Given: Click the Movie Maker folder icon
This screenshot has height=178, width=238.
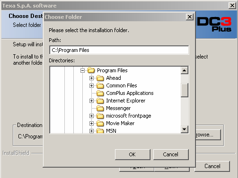Looking at the screenshot, I should pos(100,123).
